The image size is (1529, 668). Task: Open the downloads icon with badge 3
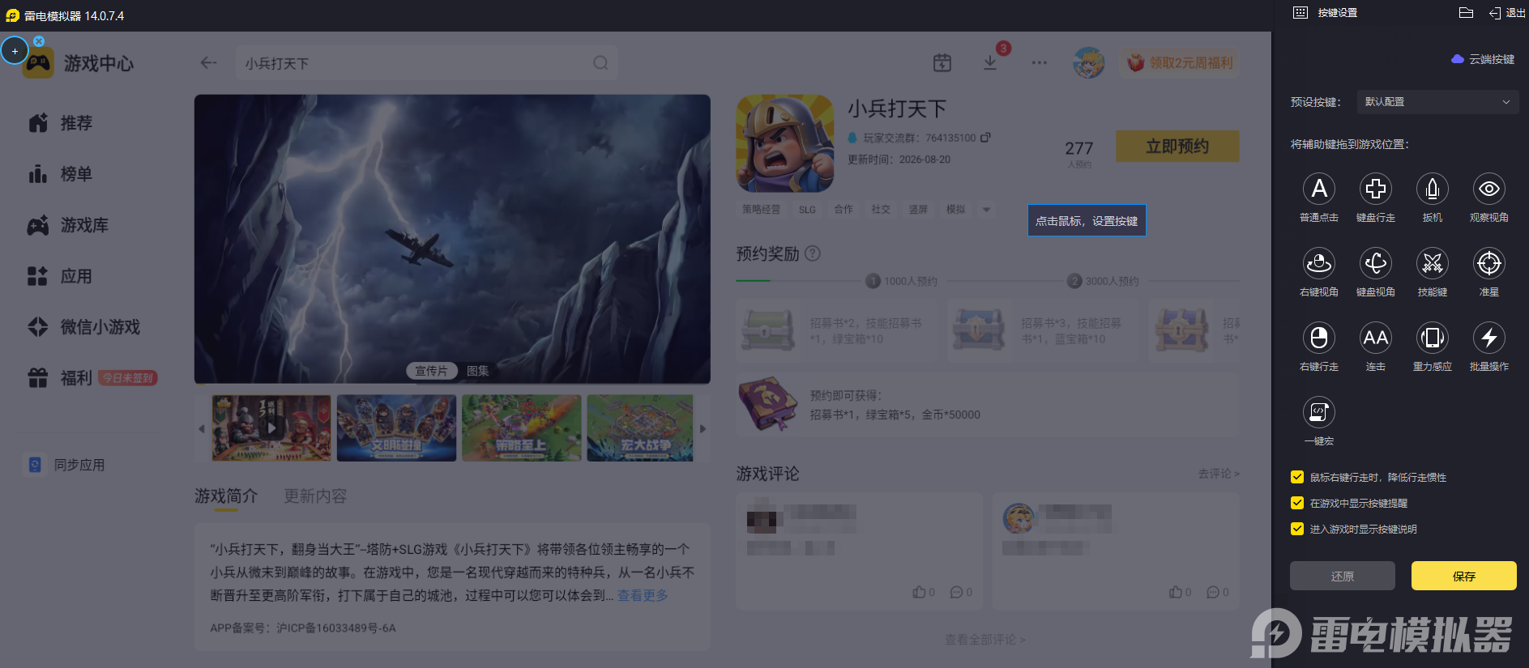click(990, 62)
